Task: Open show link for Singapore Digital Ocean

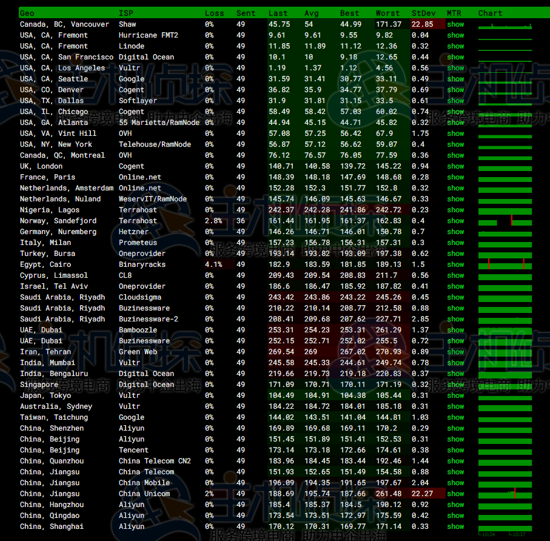Action: point(455,385)
